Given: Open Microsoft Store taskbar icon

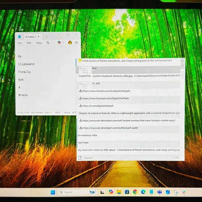Looking at the screenshot, I should (x=127, y=192).
